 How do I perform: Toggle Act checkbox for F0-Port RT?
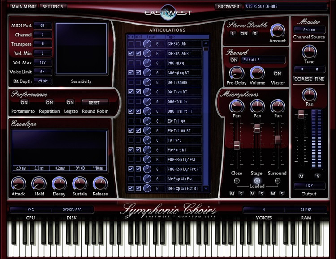[130, 149]
